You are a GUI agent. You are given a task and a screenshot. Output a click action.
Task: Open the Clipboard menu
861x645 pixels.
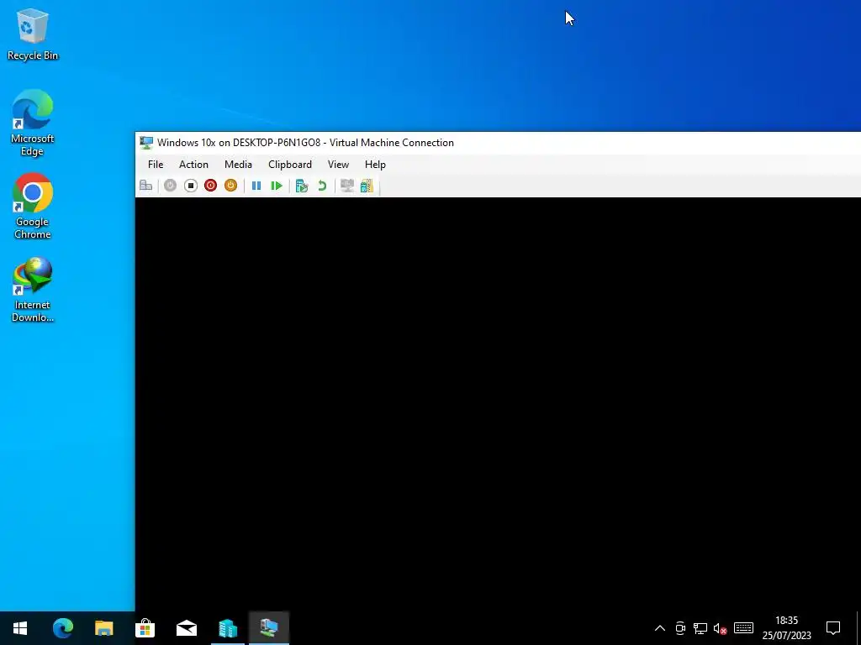point(290,165)
